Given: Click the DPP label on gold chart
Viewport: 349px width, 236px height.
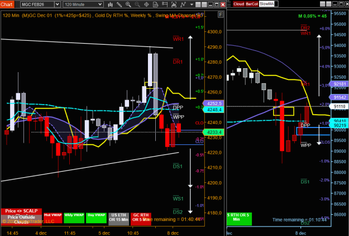Looking at the screenshot, I should [178, 107].
